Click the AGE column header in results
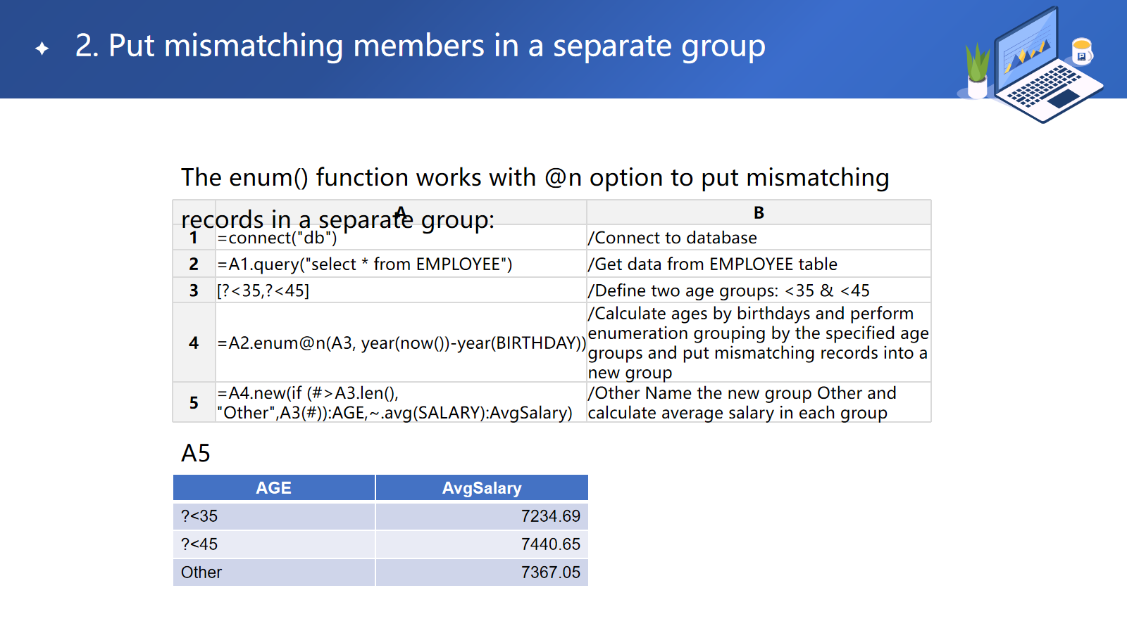1127x633 pixels. pos(273,488)
